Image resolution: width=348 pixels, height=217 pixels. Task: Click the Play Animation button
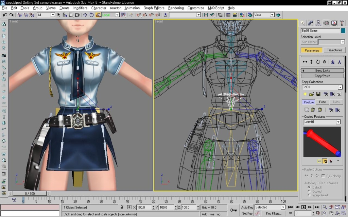(303, 207)
